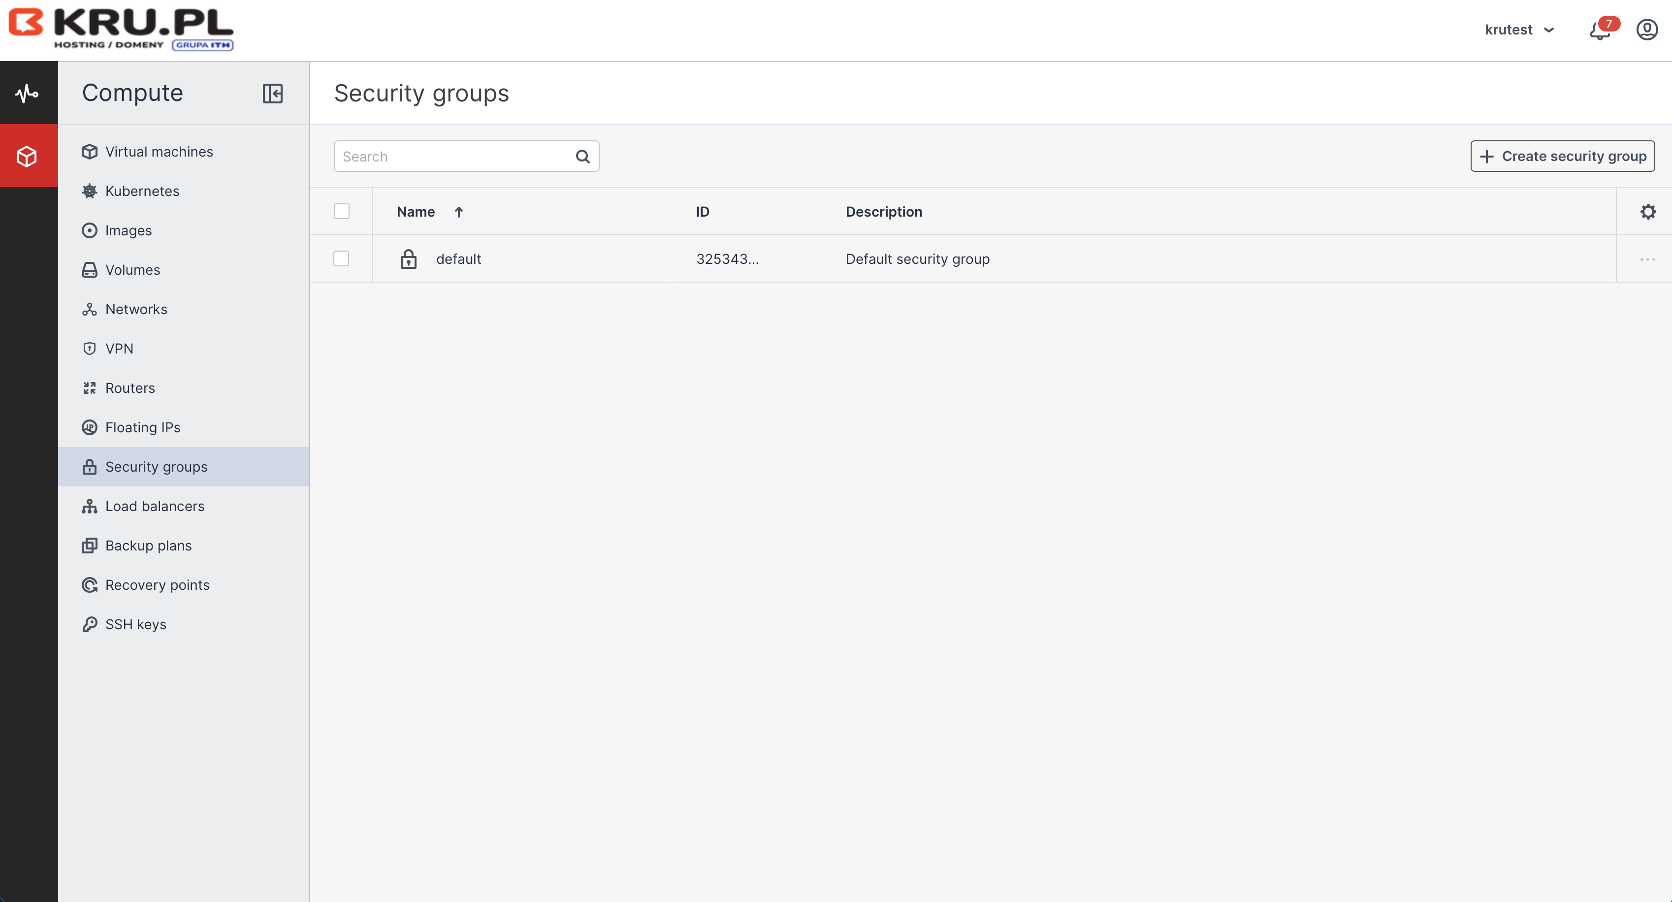
Task: Select the Compute cube icon in left rail
Action: point(27,157)
